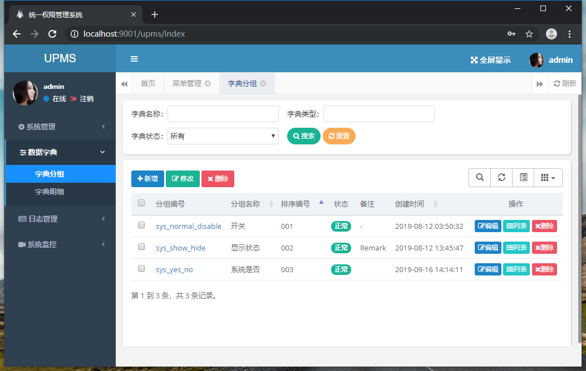Expand the 日志管理 menu
Screen dimensions: 586x371
click(x=61, y=219)
